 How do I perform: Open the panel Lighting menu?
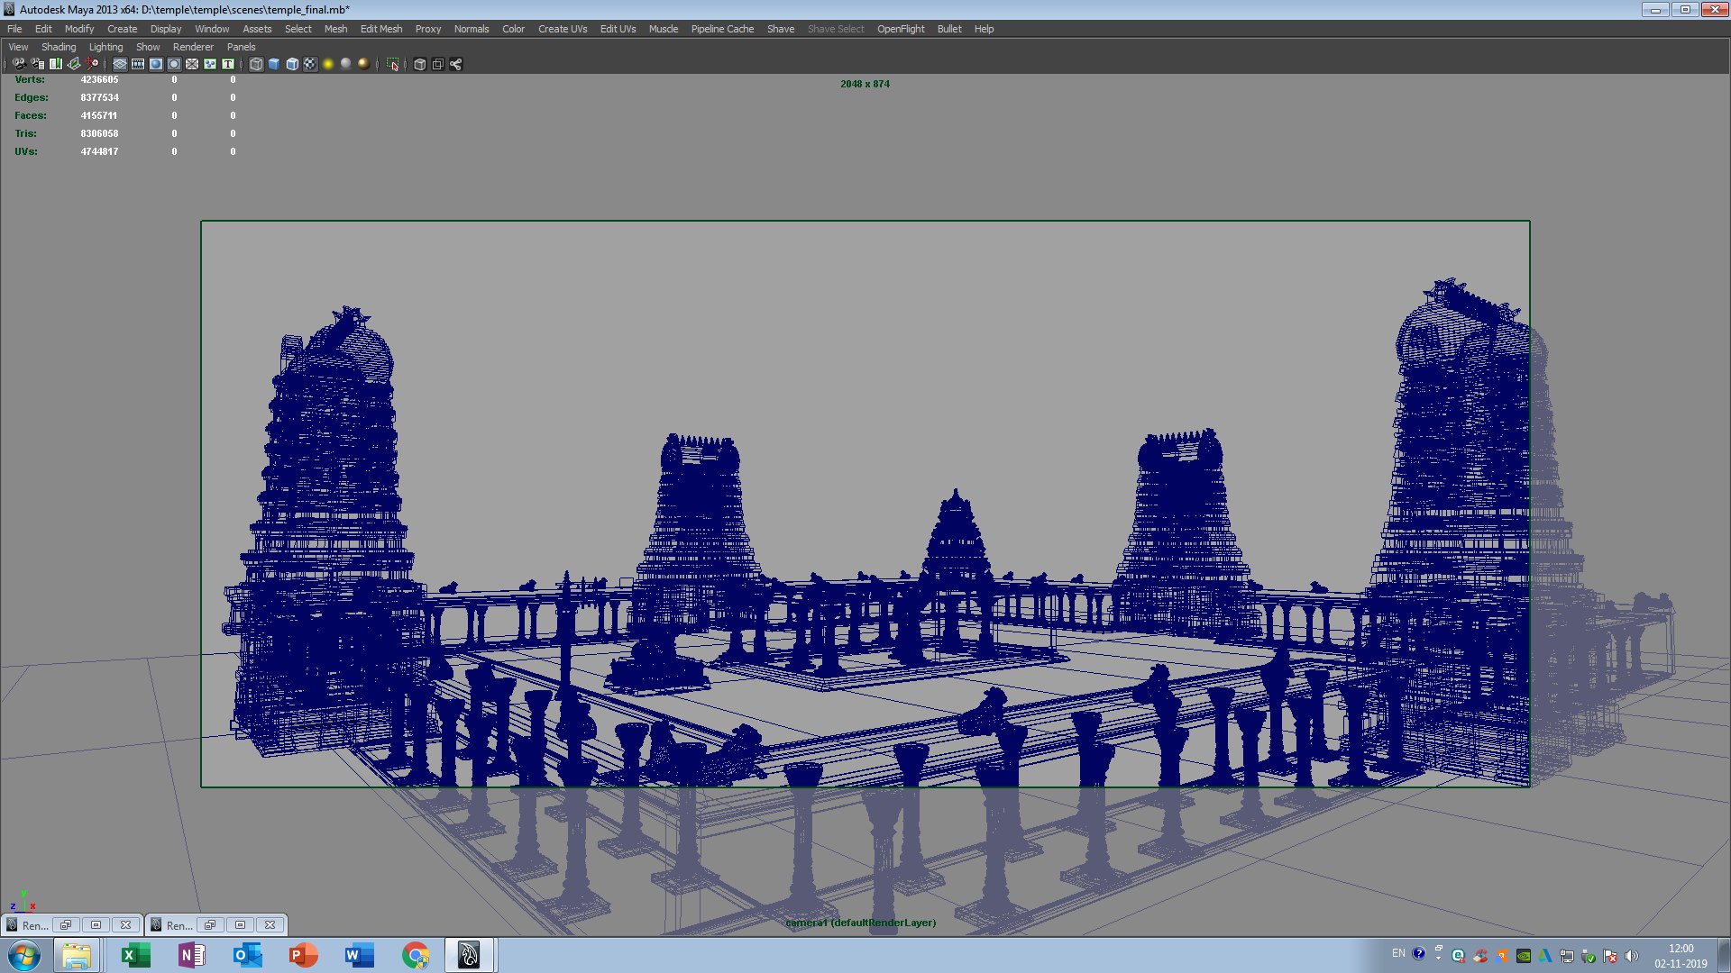[x=105, y=47]
